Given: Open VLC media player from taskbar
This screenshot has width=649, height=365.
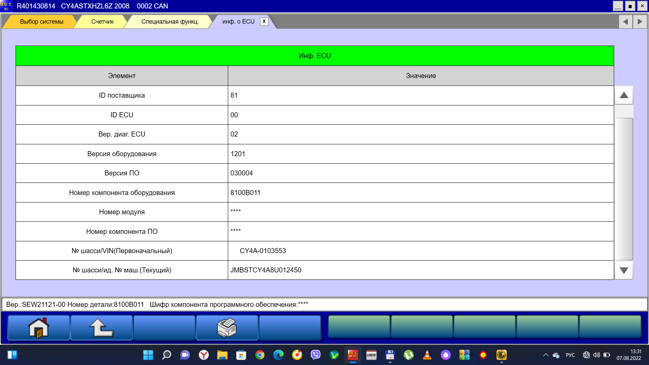Looking at the screenshot, I should coord(427,355).
